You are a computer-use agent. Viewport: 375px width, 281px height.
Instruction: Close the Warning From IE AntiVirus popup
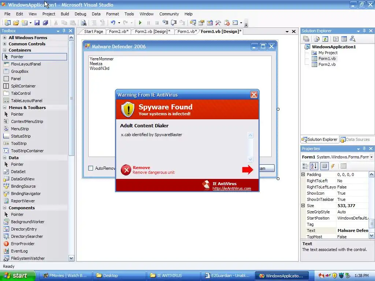point(254,95)
